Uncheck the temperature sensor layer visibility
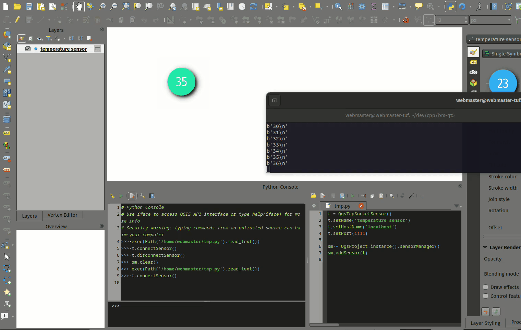Image resolution: width=521 pixels, height=330 pixels. coord(28,49)
